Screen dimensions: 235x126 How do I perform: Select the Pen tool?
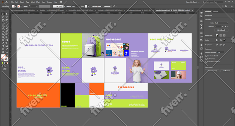point(3,20)
